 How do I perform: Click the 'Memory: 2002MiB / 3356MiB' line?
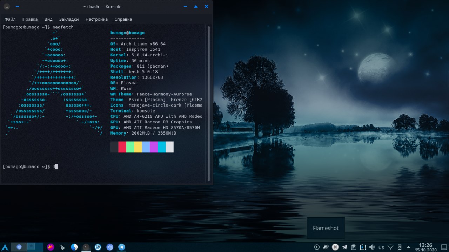[x=143, y=134]
